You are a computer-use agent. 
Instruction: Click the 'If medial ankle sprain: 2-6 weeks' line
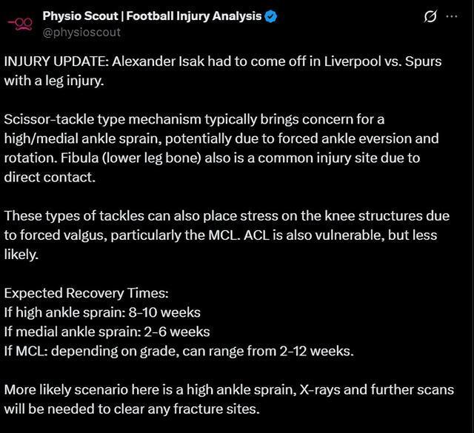tap(107, 332)
